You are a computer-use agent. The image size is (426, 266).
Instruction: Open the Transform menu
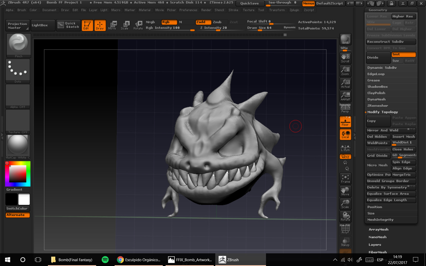277,10
